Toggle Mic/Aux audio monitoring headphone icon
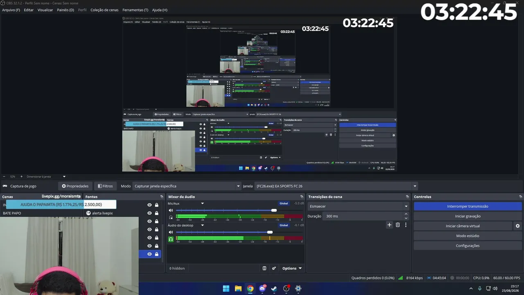Image resolution: width=524 pixels, height=295 pixels. [x=171, y=218]
